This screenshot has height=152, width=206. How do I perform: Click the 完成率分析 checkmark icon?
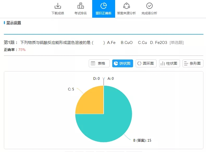click(149, 6)
